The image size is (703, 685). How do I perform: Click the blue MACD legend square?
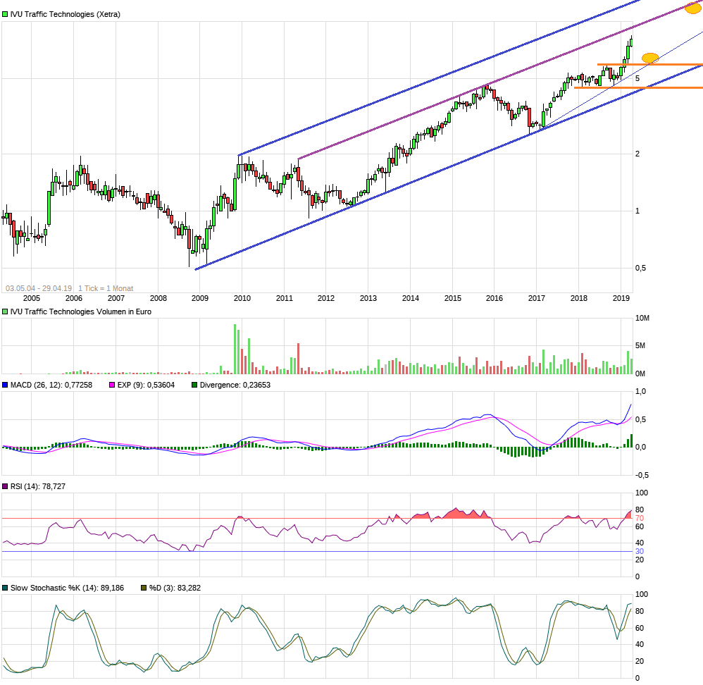(6, 385)
